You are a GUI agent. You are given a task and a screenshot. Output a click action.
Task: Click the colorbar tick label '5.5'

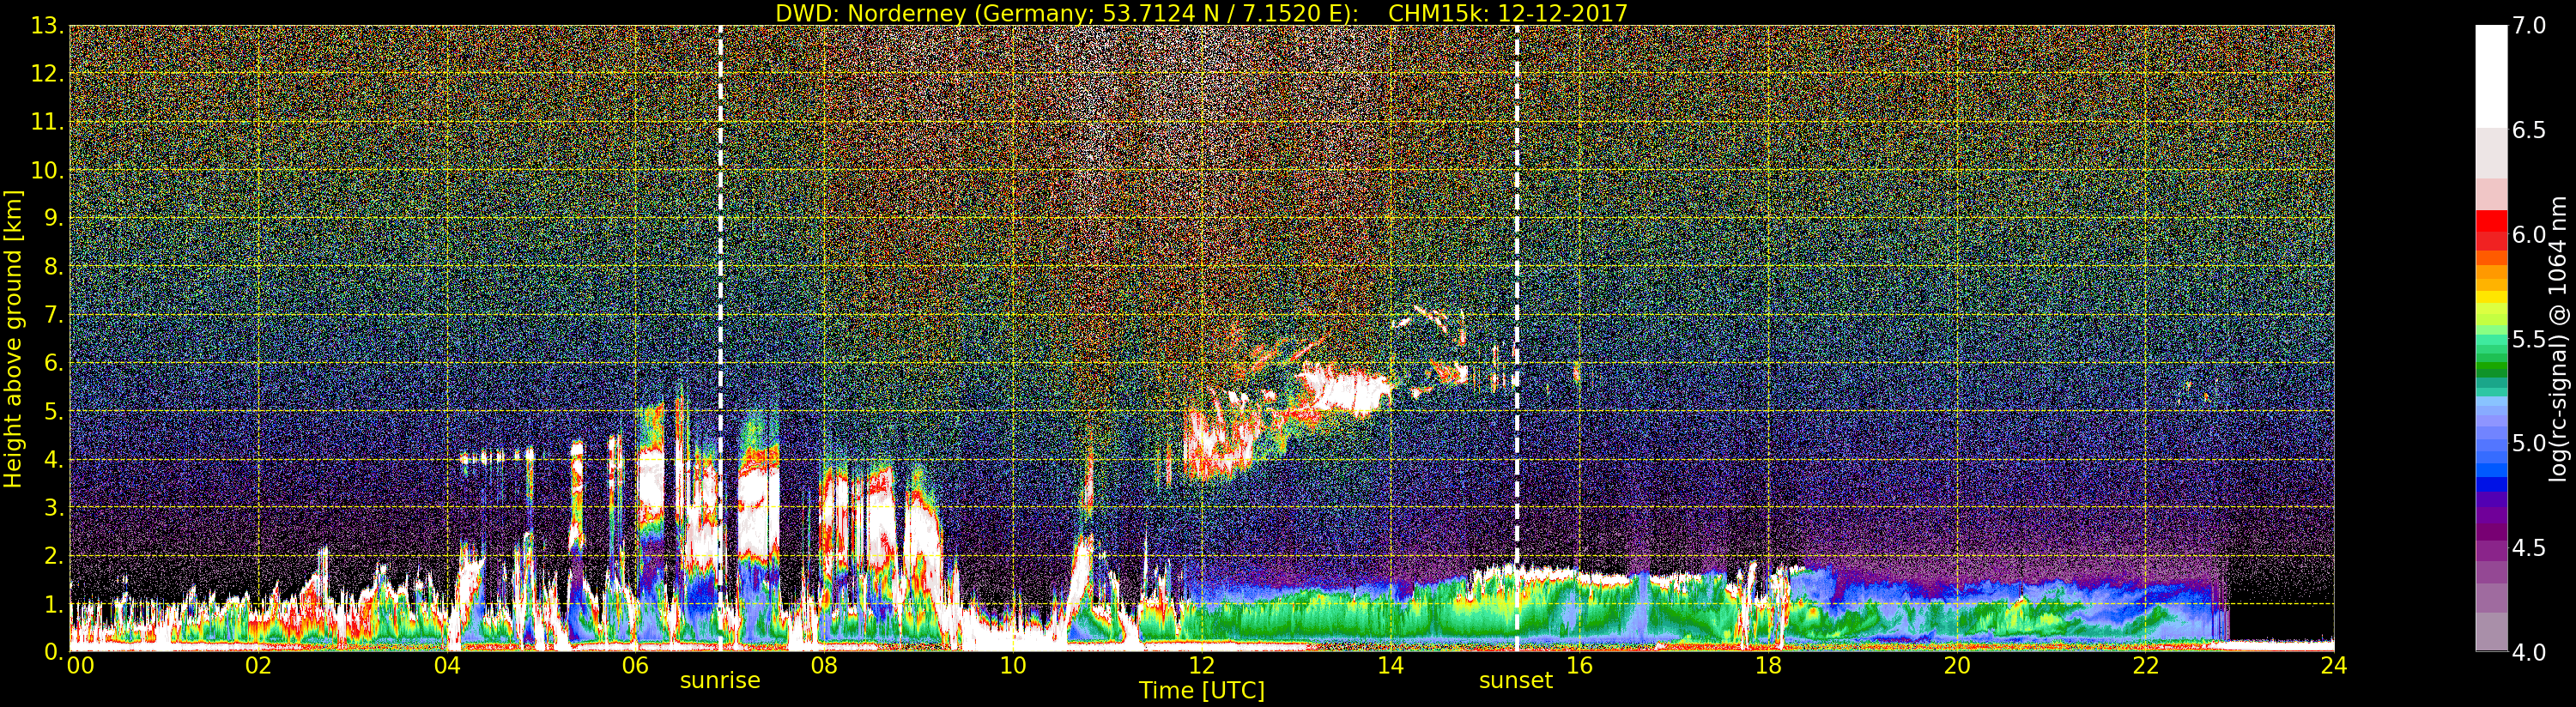[2529, 339]
